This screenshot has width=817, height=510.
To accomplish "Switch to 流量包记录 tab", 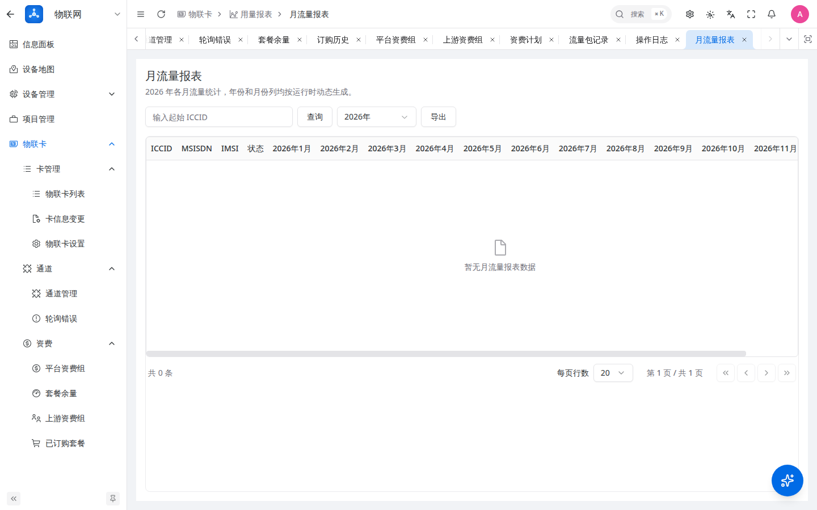I will pyautogui.click(x=589, y=40).
